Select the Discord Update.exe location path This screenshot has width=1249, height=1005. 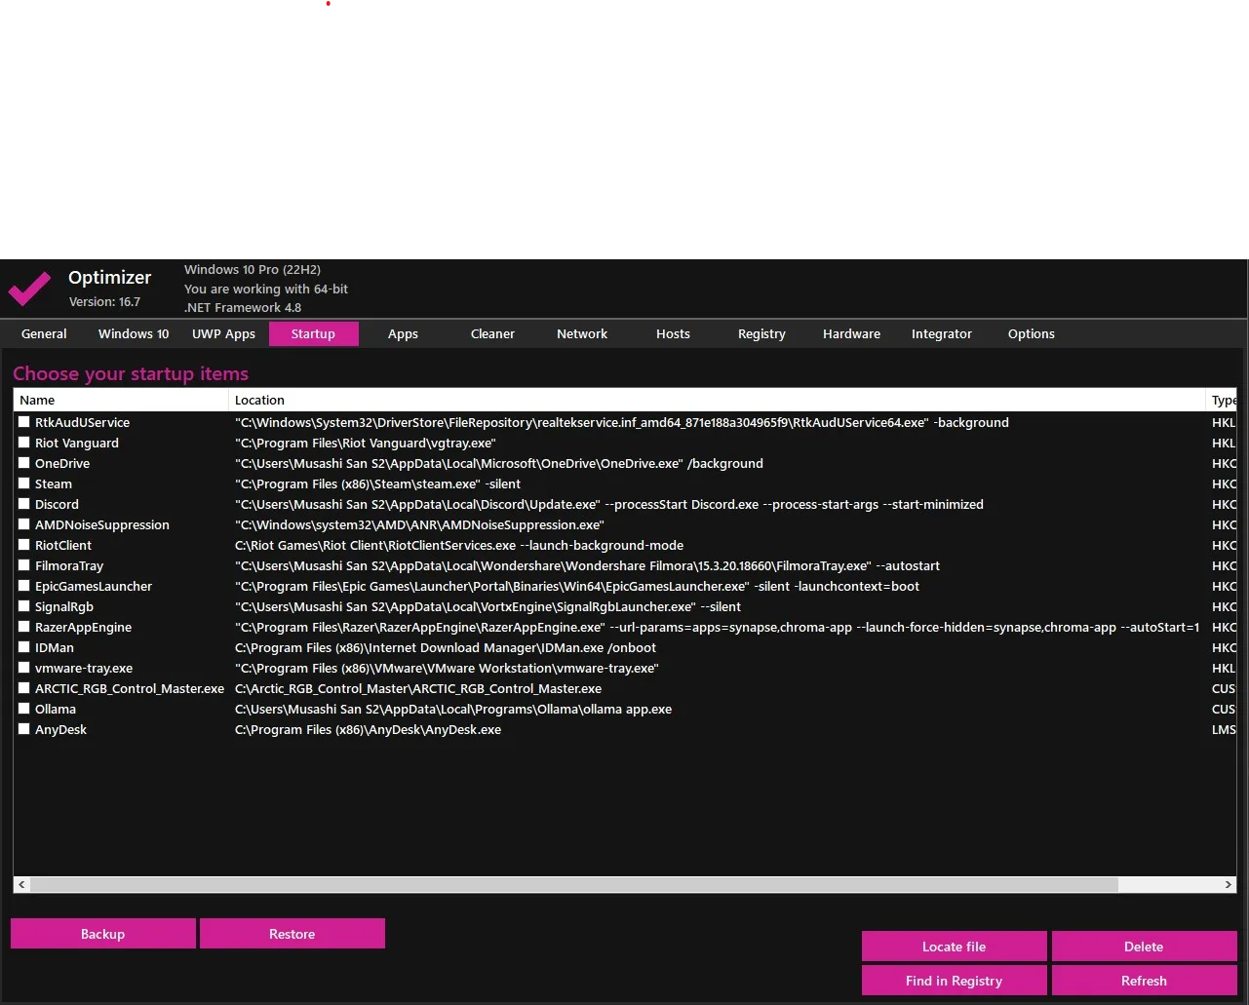pos(609,504)
